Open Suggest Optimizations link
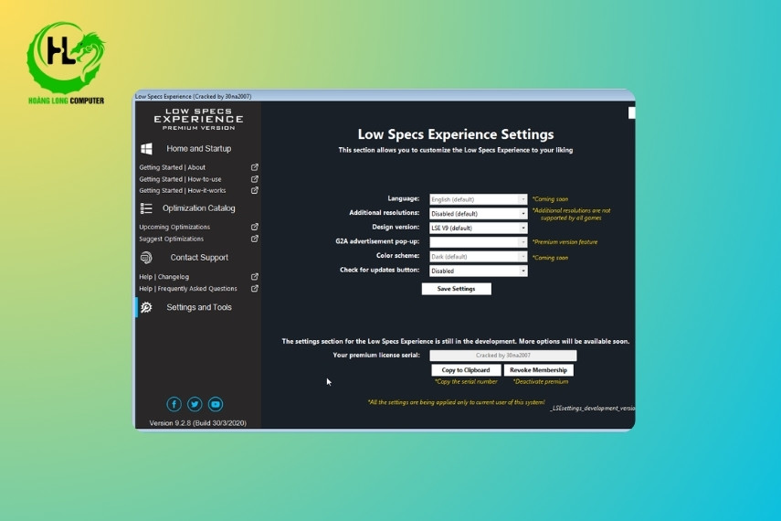 [x=171, y=239]
